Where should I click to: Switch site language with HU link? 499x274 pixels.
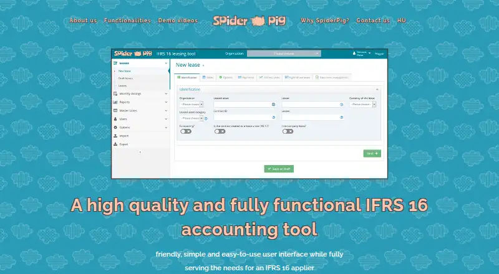tap(402, 21)
